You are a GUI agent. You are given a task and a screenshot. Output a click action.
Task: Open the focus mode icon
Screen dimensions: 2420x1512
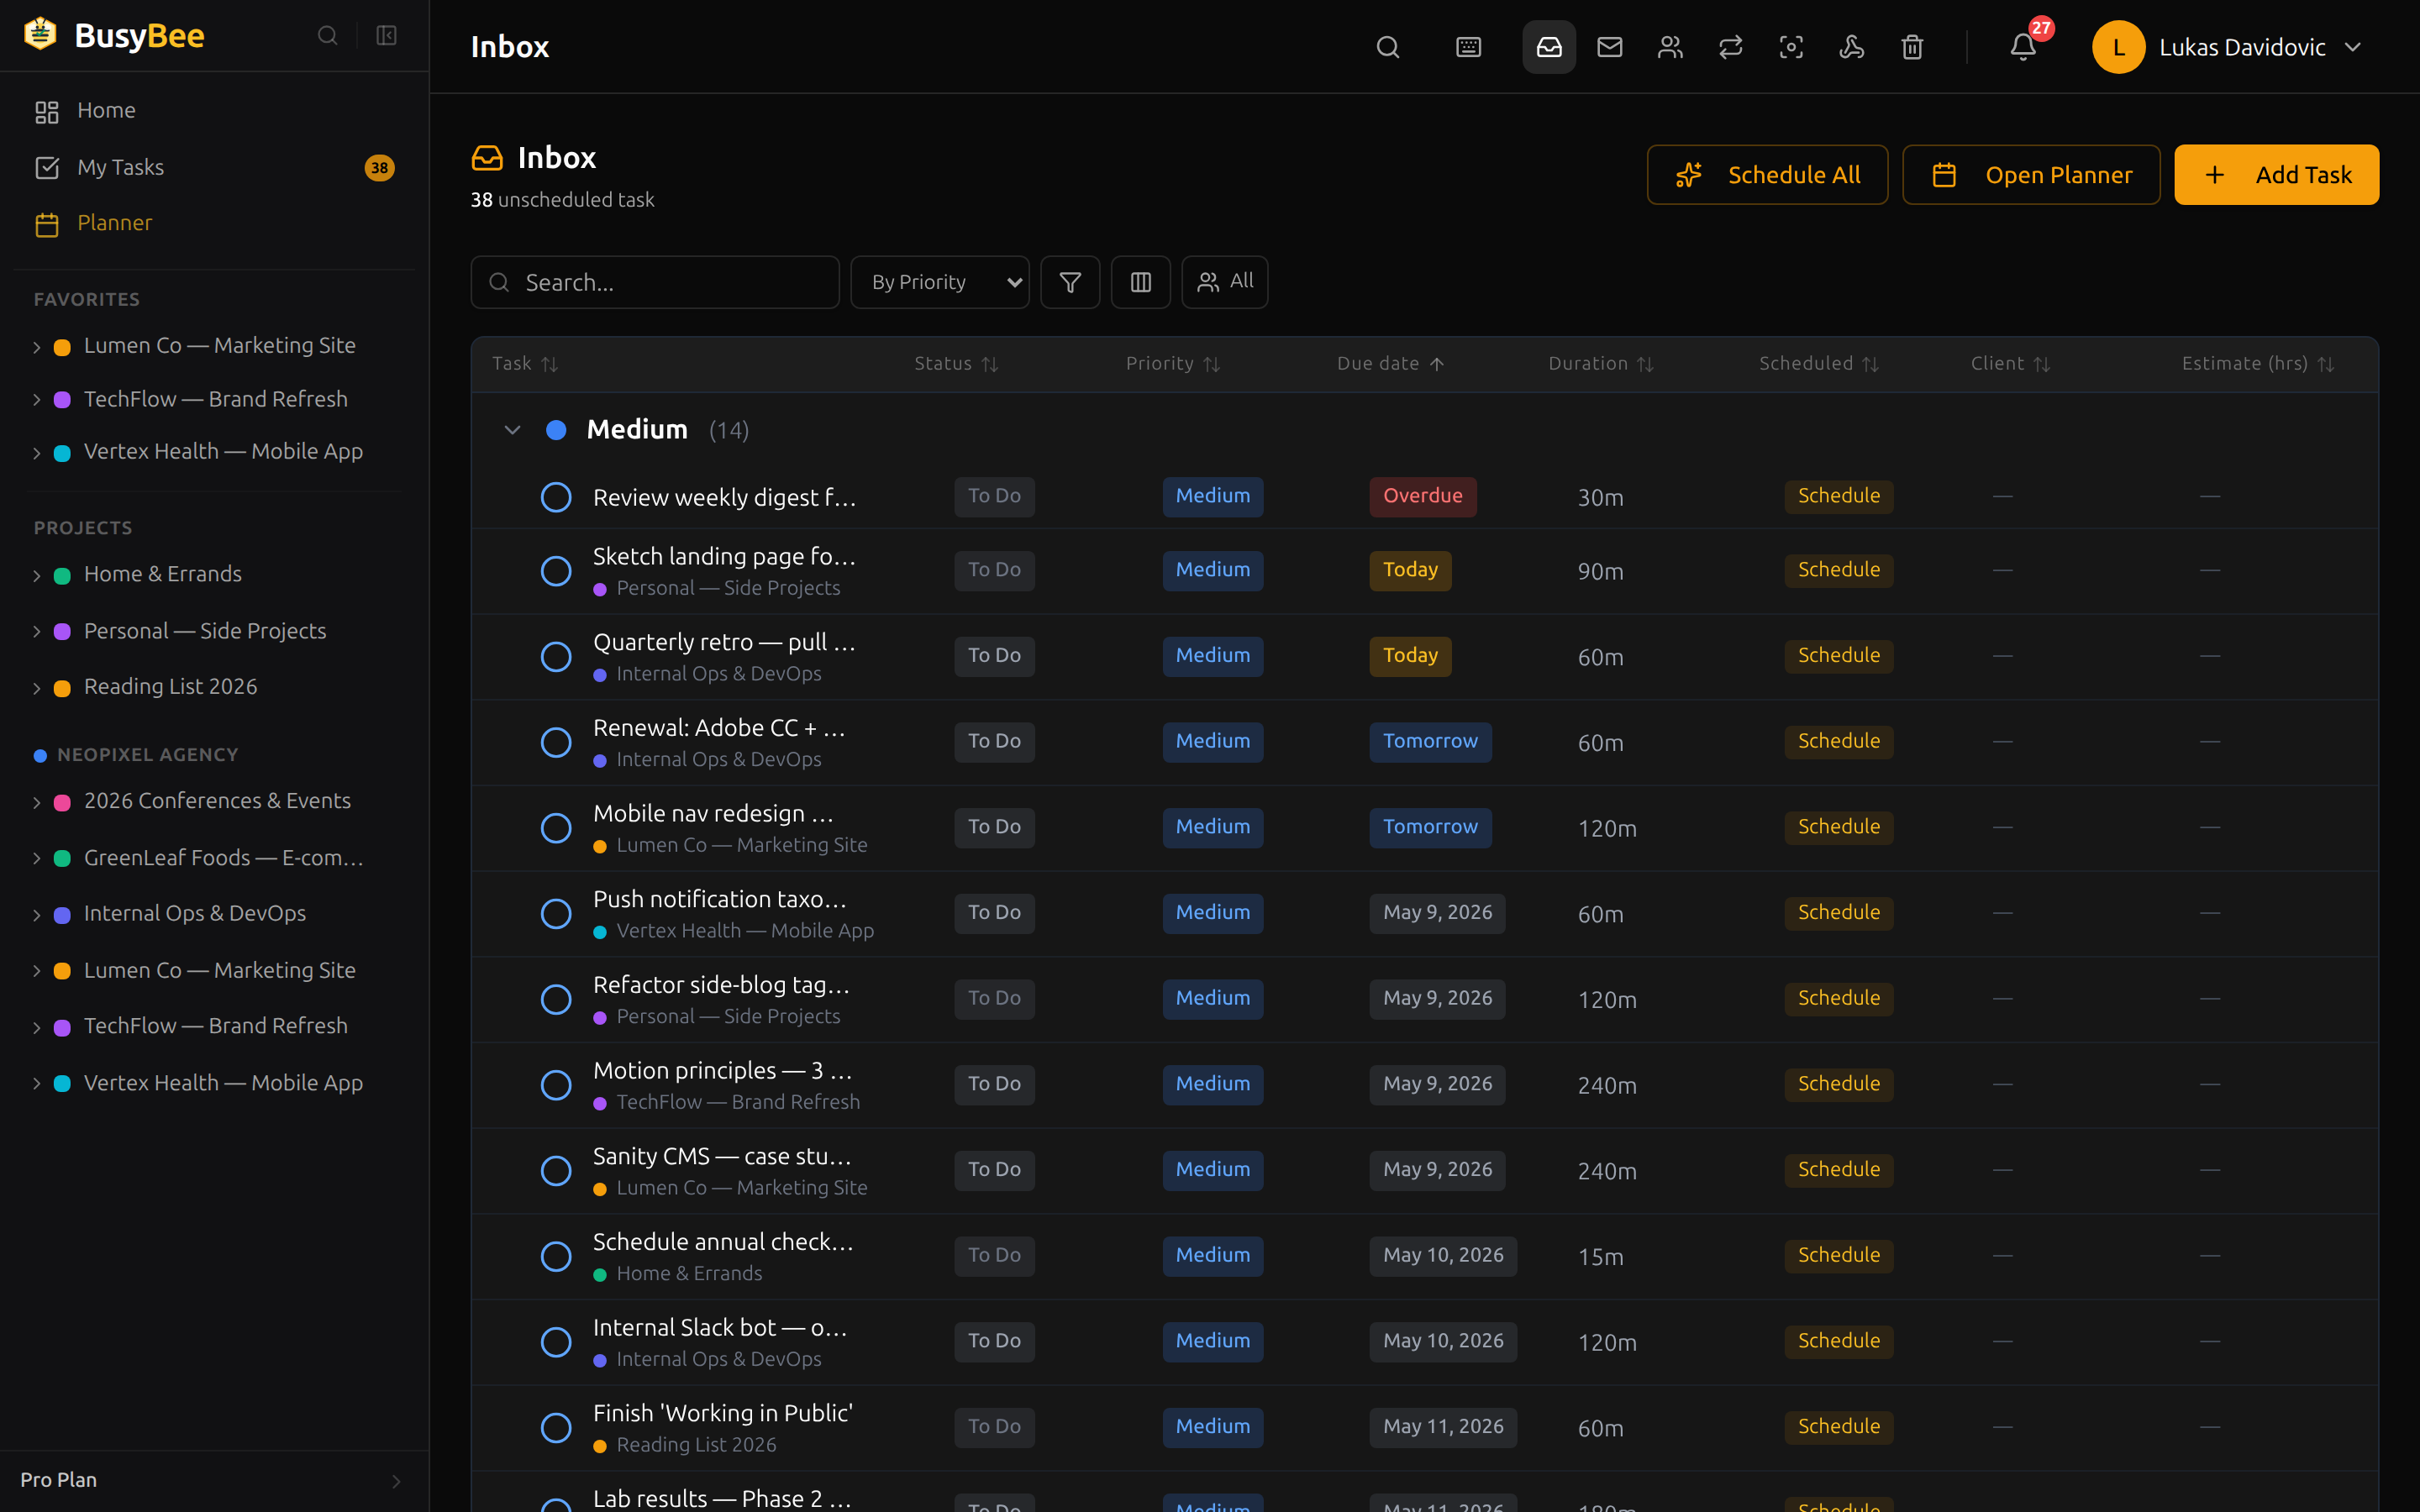click(1791, 47)
